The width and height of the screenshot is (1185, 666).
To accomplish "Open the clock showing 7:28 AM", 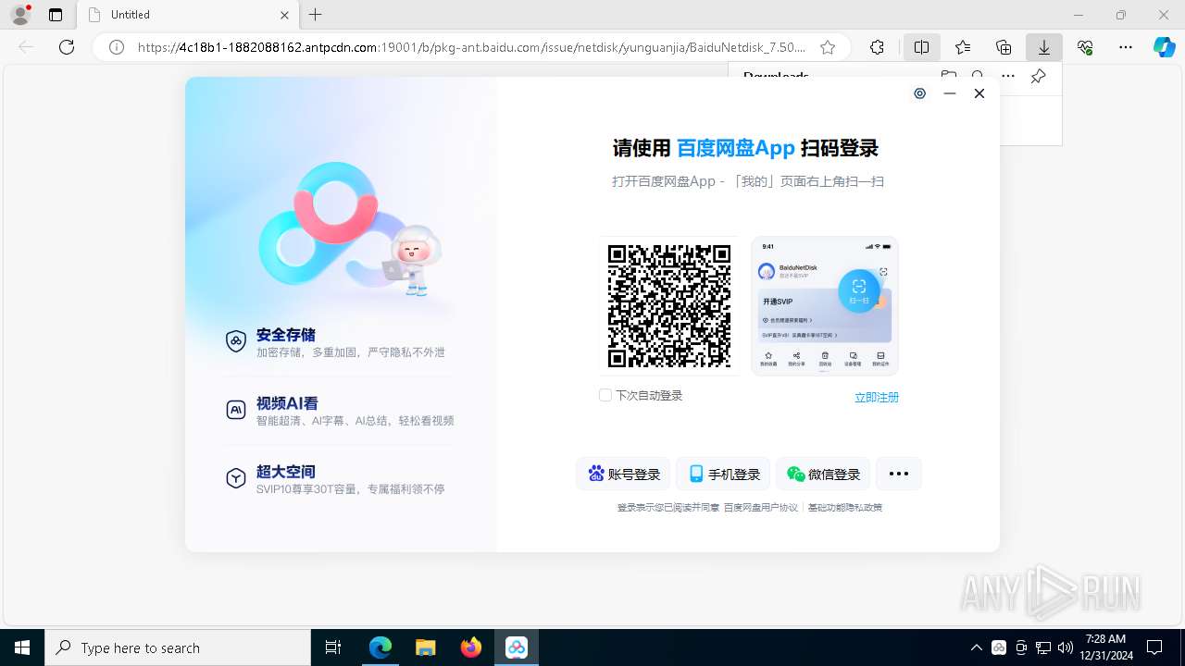I will click(1105, 647).
